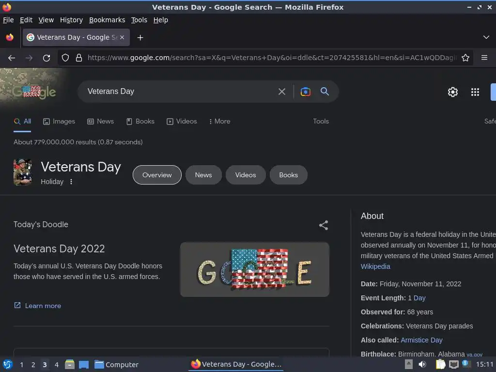
Task: Select the News chip beside Overview
Action: pyautogui.click(x=203, y=175)
